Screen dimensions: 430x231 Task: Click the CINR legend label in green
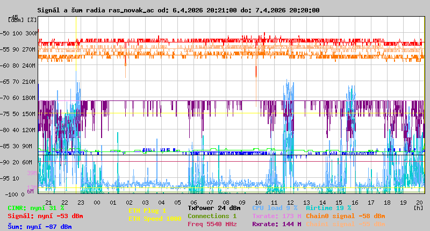point(36,208)
